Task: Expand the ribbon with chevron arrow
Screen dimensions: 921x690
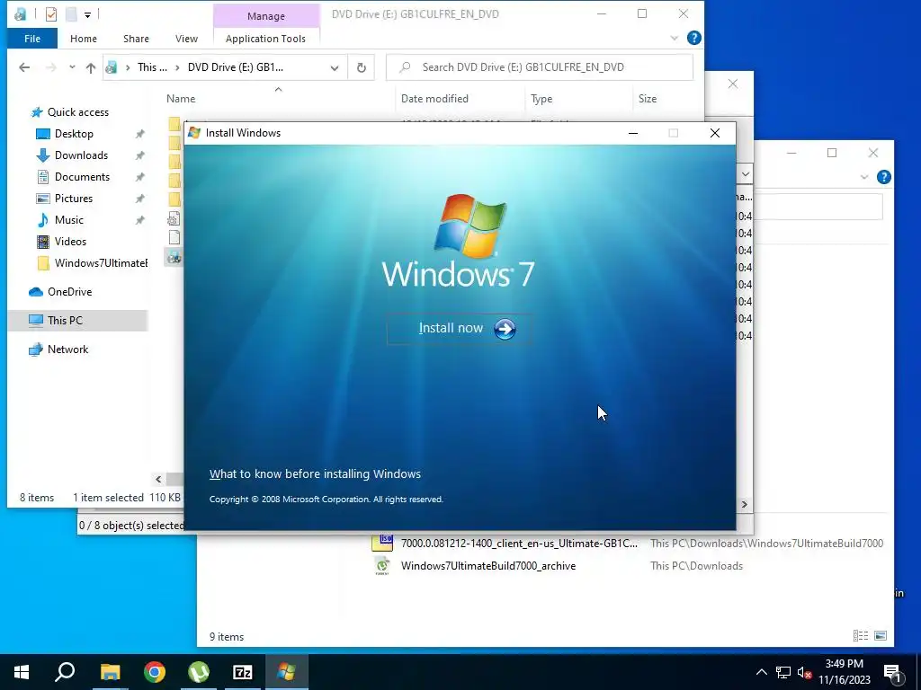Action: click(x=674, y=38)
